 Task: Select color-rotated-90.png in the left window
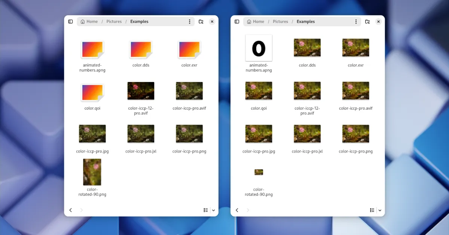[x=92, y=172]
